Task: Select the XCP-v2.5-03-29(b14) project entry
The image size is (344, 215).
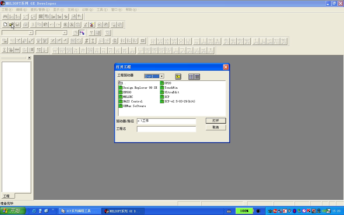Action: pos(180,101)
